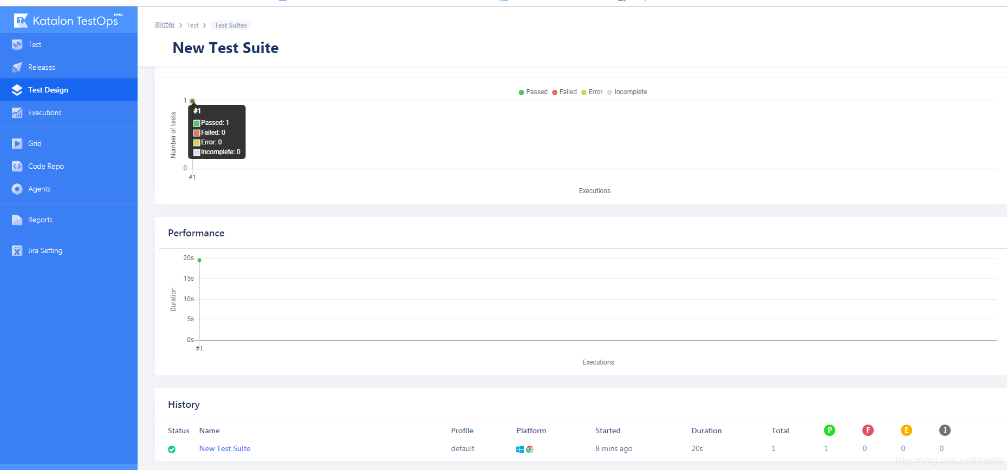
Task: Click the Agents icon
Action: pyautogui.click(x=17, y=189)
